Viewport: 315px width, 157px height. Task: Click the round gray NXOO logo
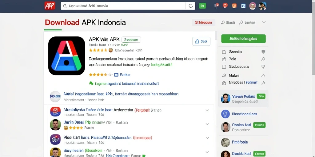click(x=55, y=97)
